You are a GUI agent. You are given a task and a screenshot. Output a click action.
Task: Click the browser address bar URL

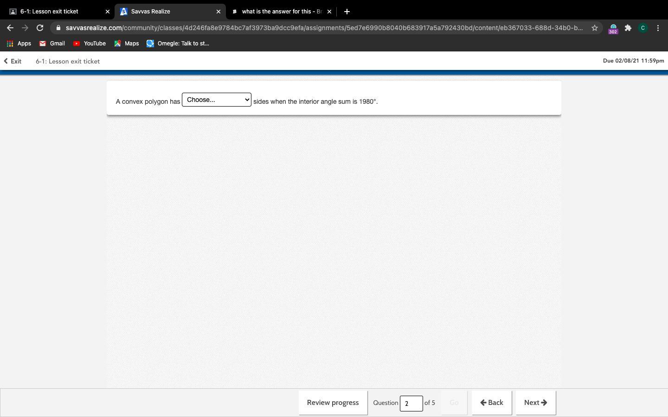[x=324, y=28]
